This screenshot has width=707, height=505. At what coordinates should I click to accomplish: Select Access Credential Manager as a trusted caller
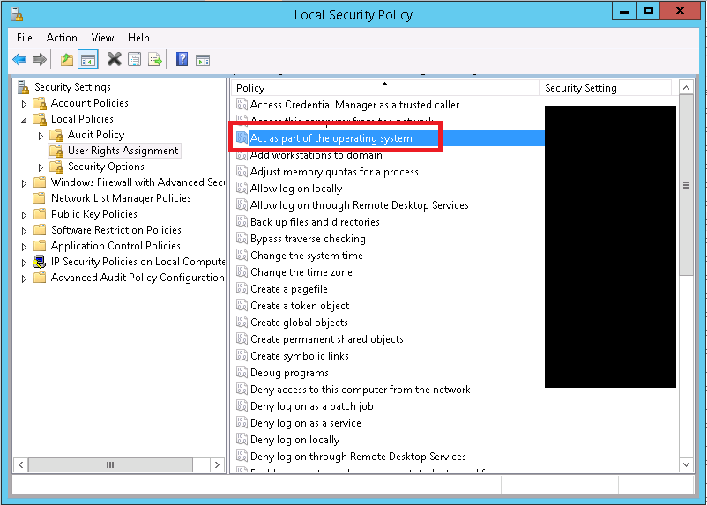pyautogui.click(x=354, y=105)
